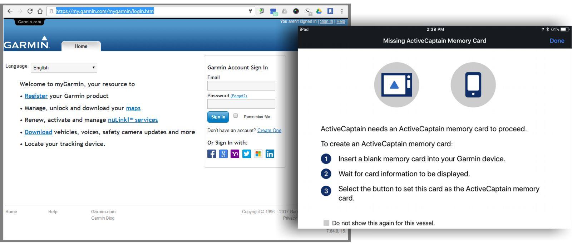Open the Chrome three-dot menu
The height and width of the screenshot is (244, 572).
coord(342,11)
